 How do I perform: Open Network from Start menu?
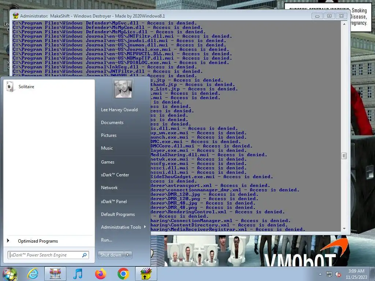[109, 188]
